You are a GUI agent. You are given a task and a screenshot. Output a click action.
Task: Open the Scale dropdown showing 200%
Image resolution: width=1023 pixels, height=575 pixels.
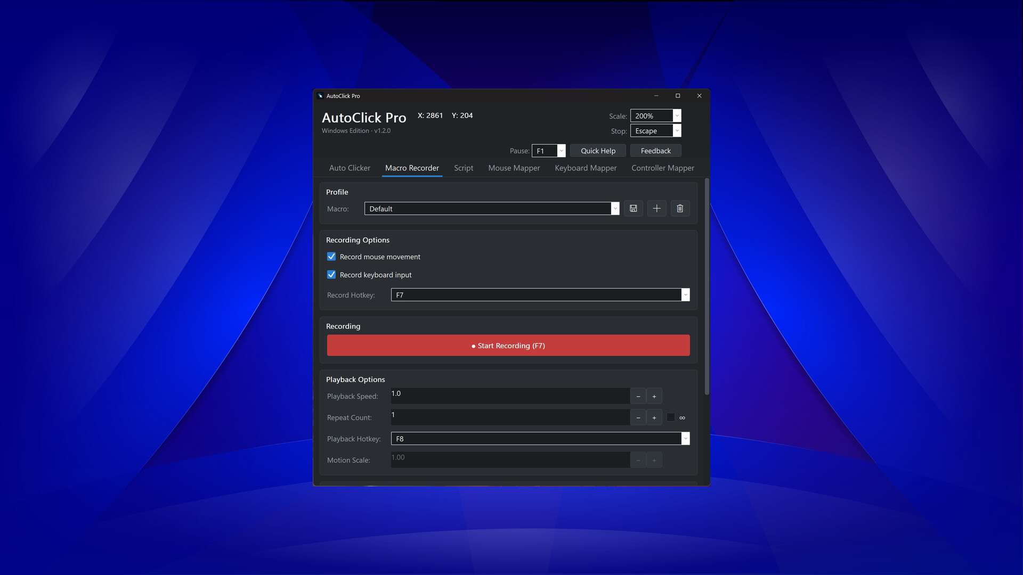pyautogui.click(x=655, y=116)
